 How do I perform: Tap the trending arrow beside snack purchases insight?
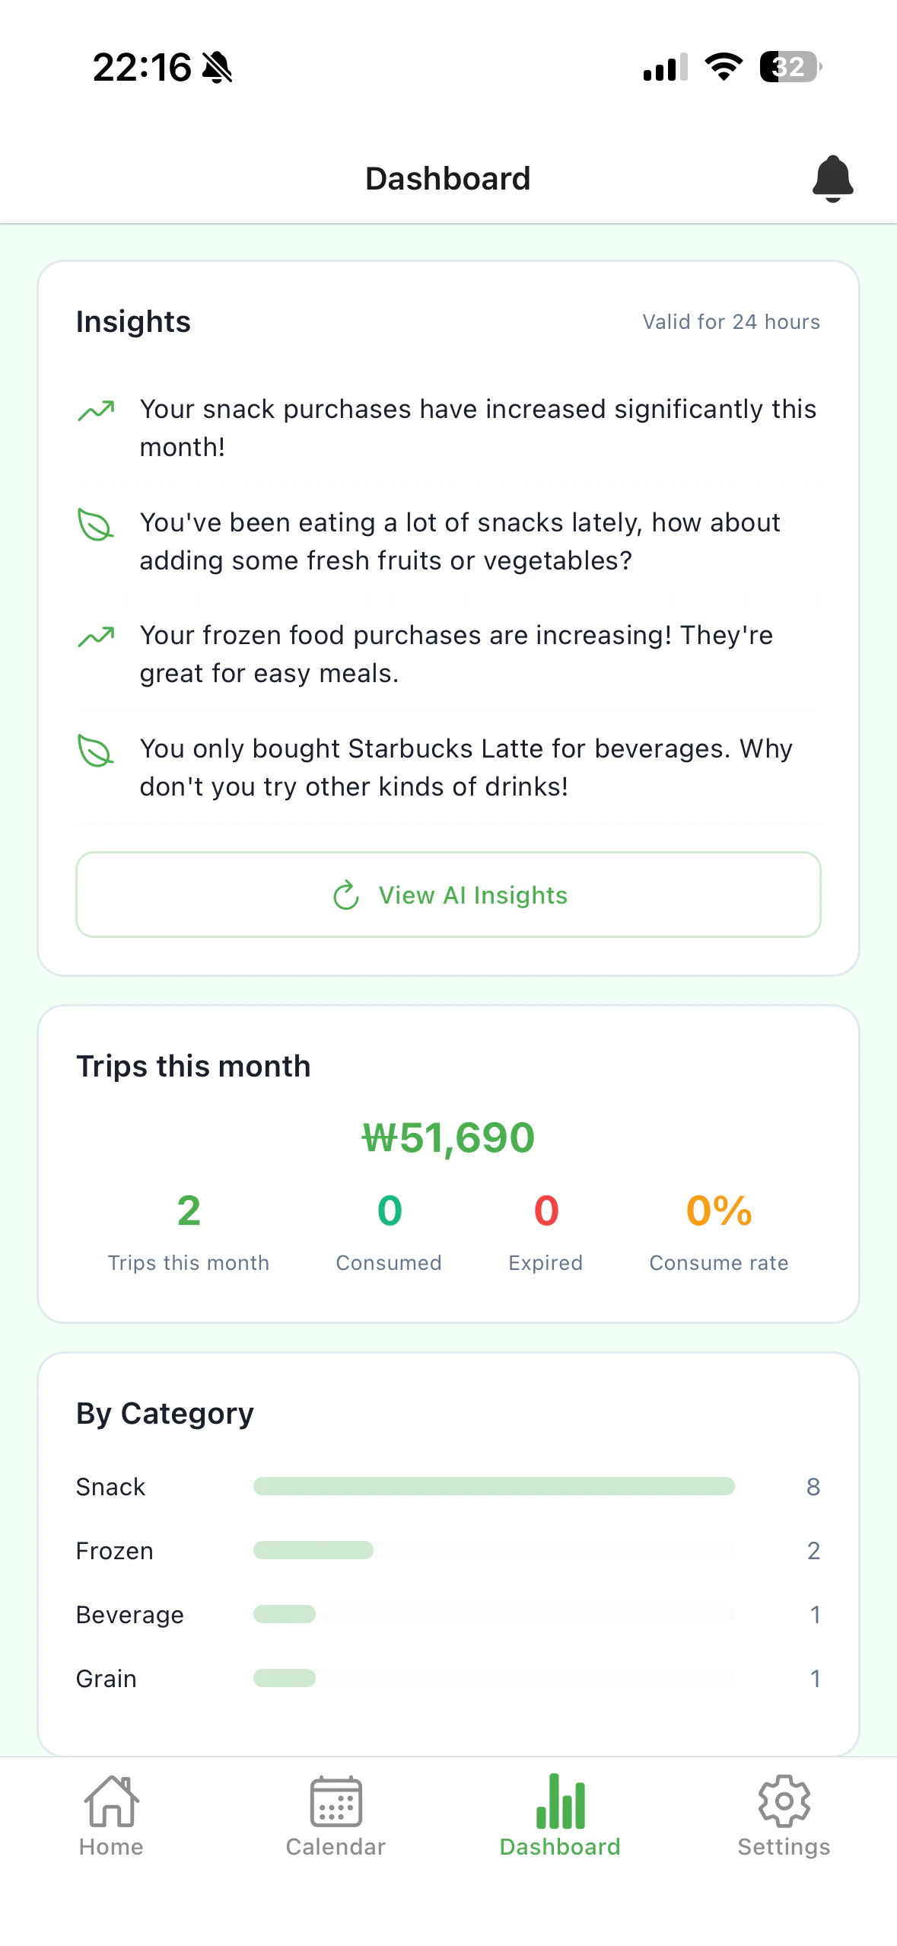[x=97, y=411]
